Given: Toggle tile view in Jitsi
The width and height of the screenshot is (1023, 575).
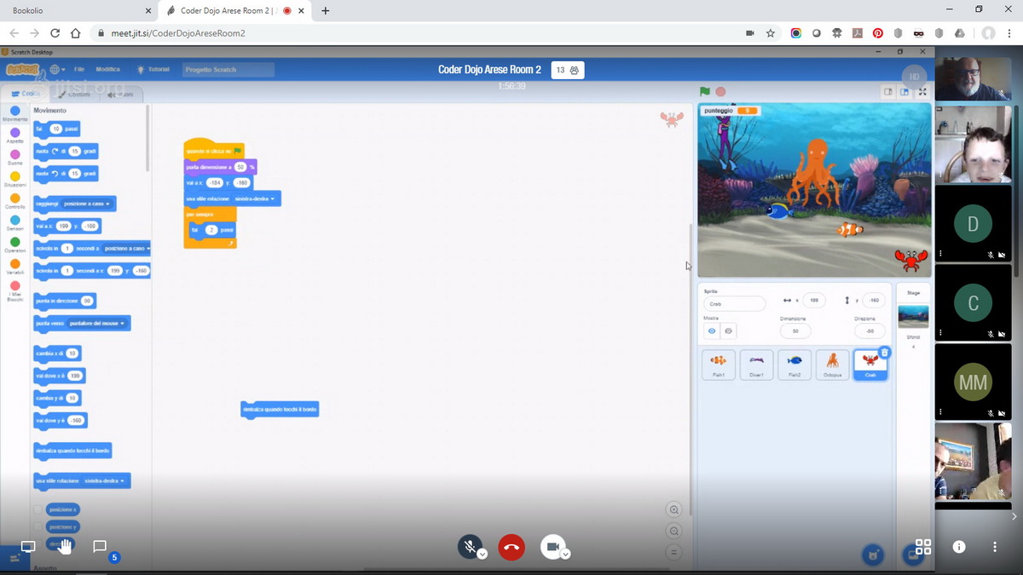Looking at the screenshot, I should click(x=922, y=547).
